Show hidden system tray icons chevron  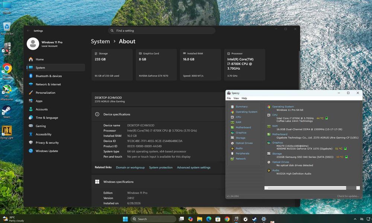point(355,219)
